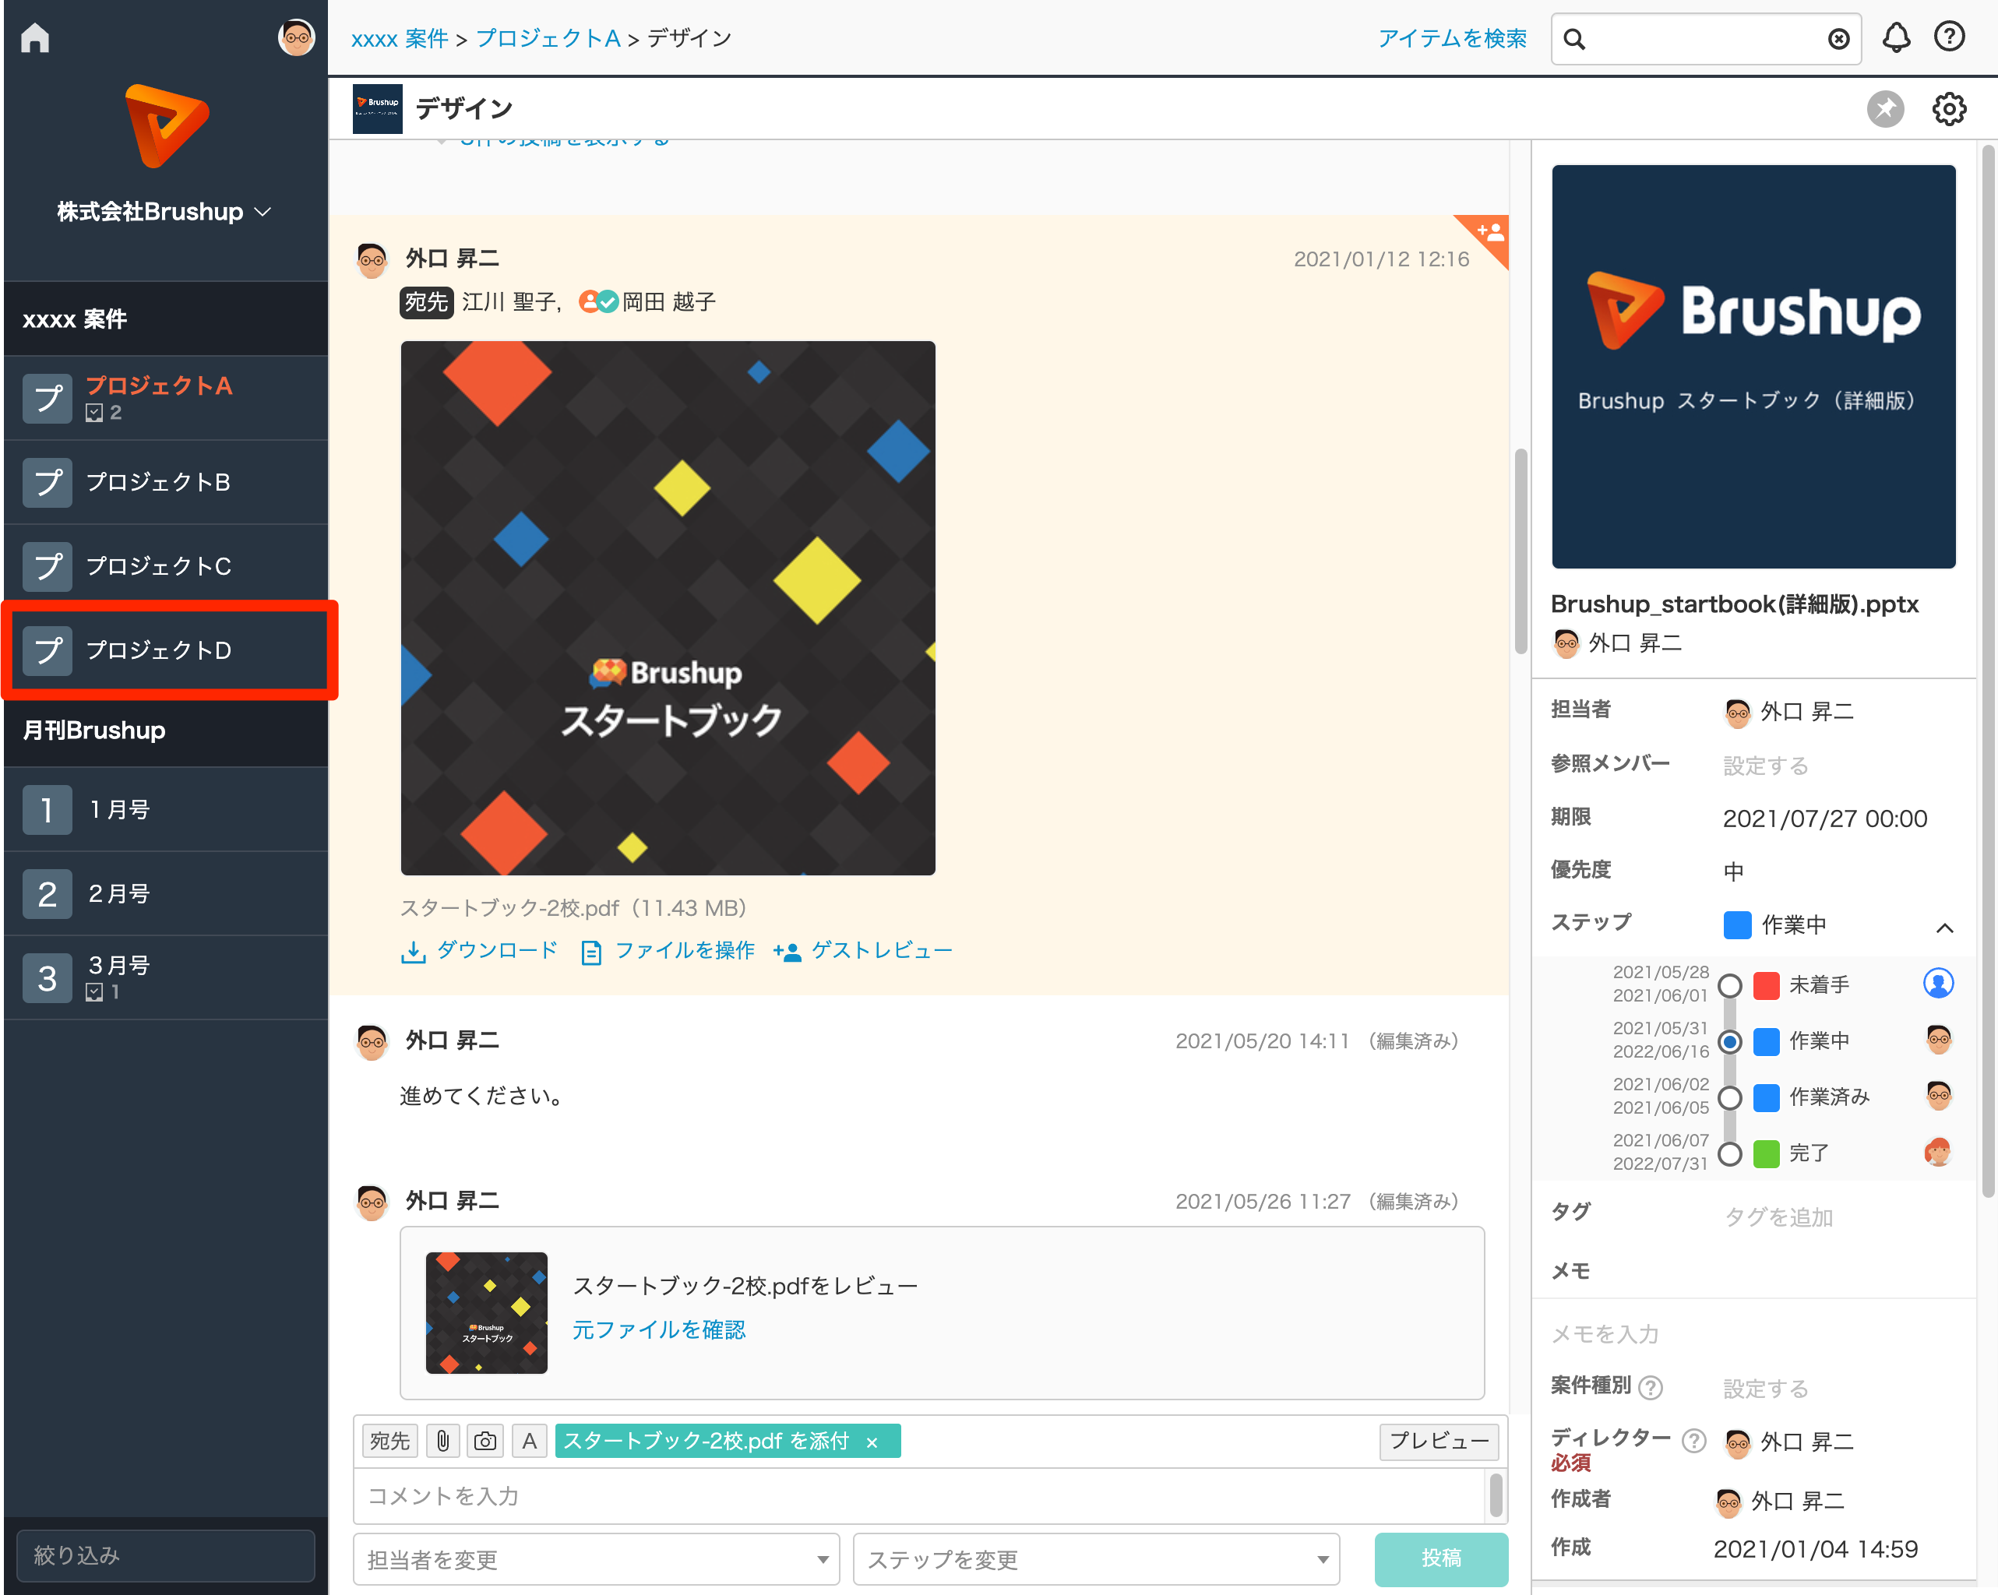This screenshot has height=1595, width=1998.
Task: Click the プロジェクトA breadcrumb link
Action: [548, 38]
